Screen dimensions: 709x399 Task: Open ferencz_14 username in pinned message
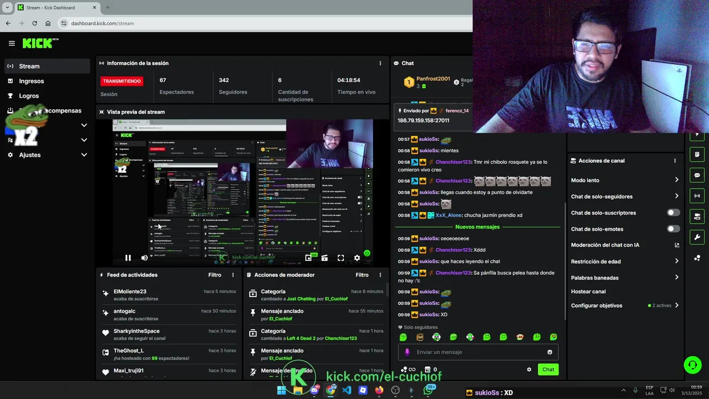click(x=457, y=111)
